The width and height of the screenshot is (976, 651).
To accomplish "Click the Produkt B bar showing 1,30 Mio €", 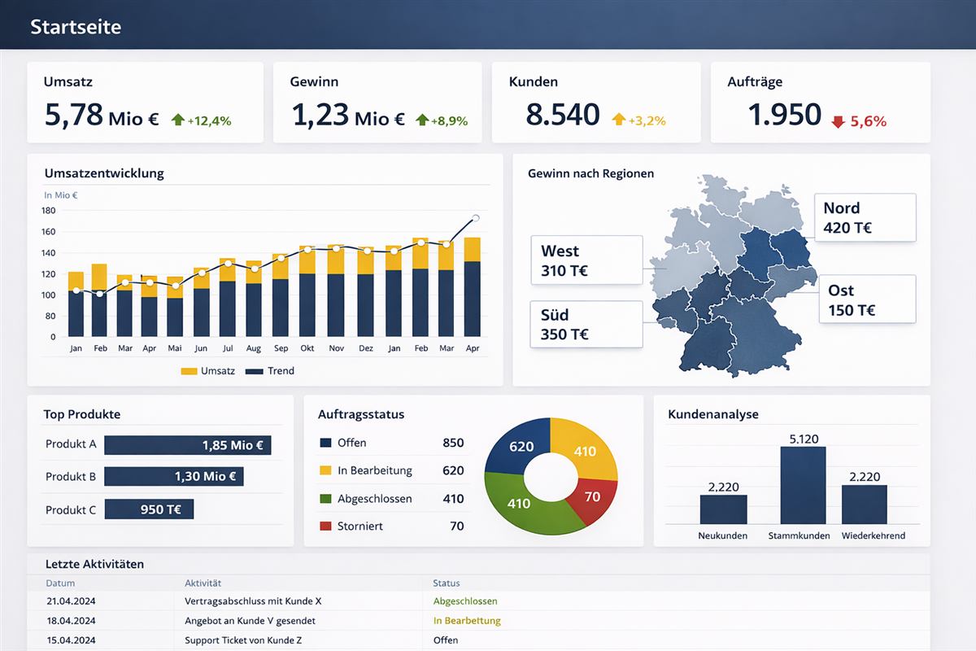I will [x=174, y=477].
